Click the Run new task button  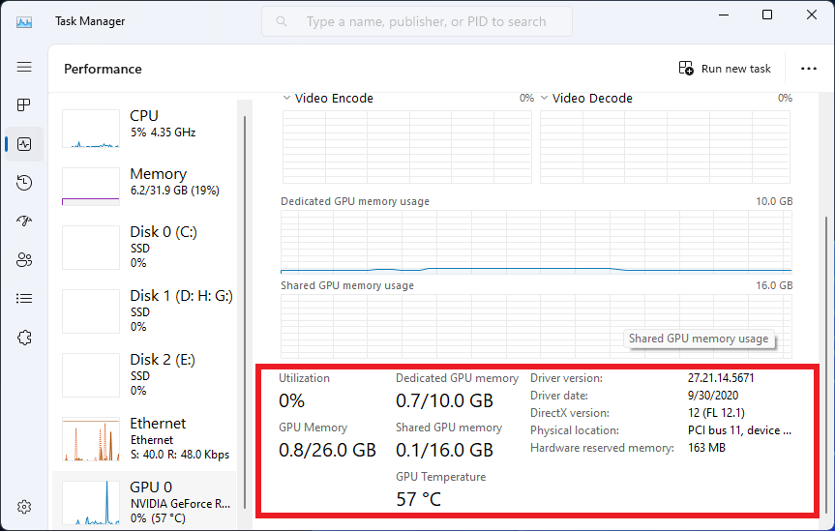pos(725,68)
